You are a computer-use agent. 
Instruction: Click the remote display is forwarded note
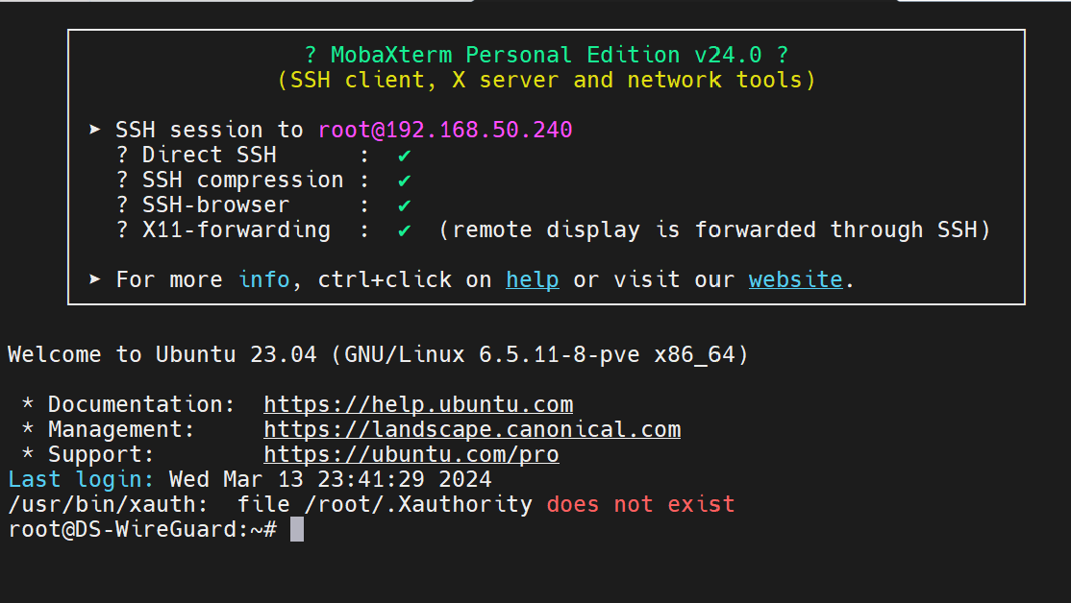click(713, 229)
